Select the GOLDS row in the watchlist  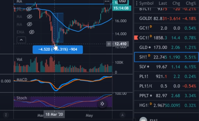pos(166,18)
